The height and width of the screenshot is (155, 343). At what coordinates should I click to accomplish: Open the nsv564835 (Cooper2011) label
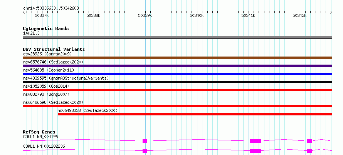pyautogui.click(x=49, y=70)
